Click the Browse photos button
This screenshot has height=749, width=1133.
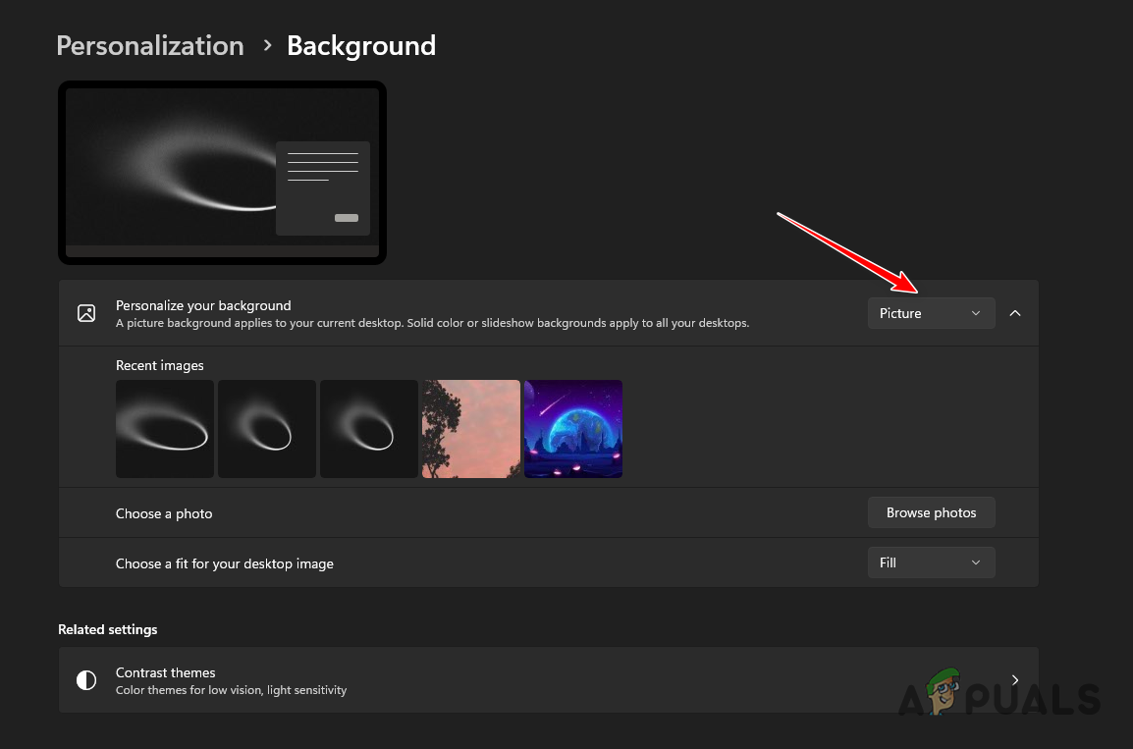[931, 511]
